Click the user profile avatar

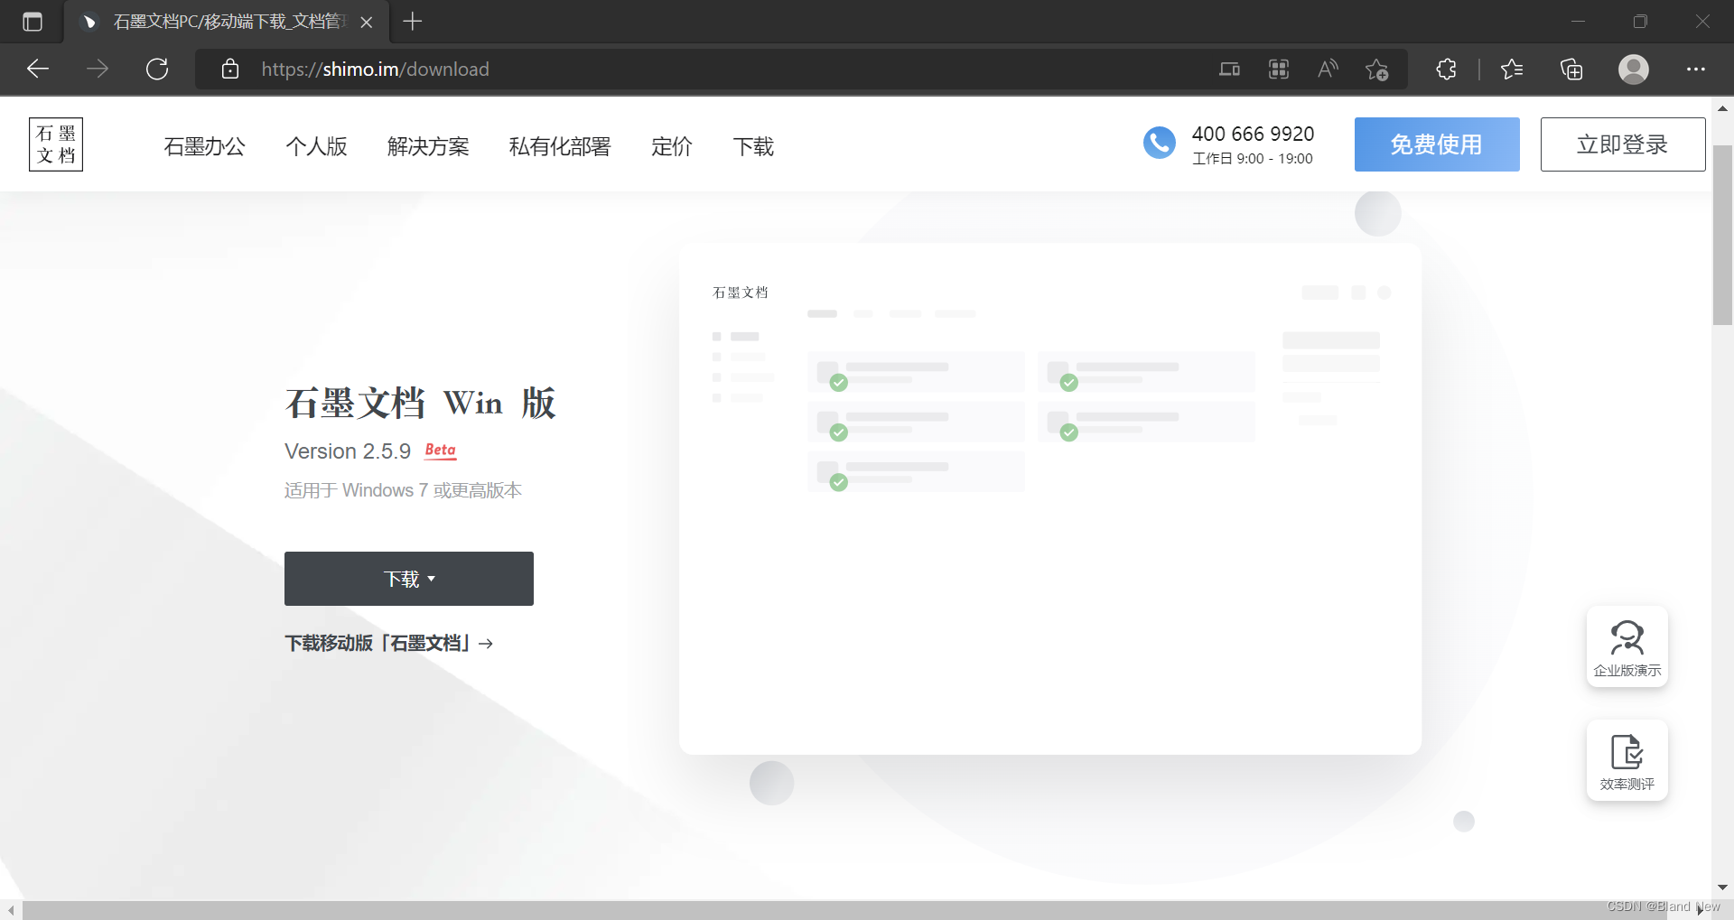pyautogui.click(x=1634, y=70)
